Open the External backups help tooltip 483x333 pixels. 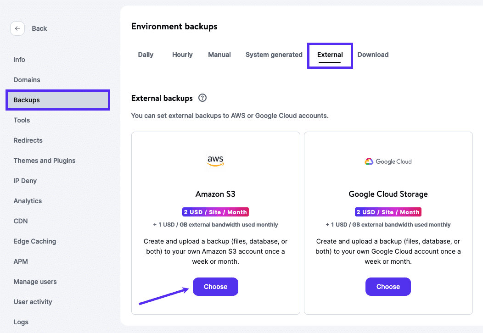point(202,98)
